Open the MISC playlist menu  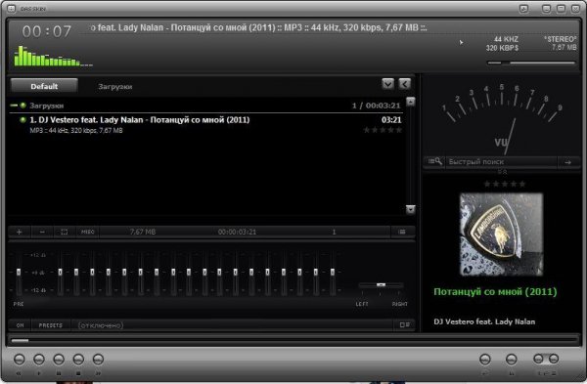click(88, 232)
